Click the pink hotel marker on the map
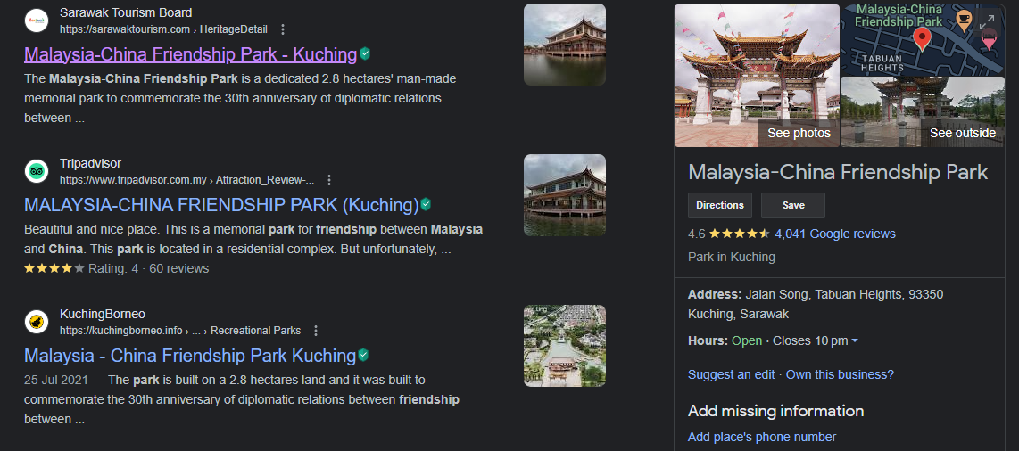1019x451 pixels. coord(989,39)
